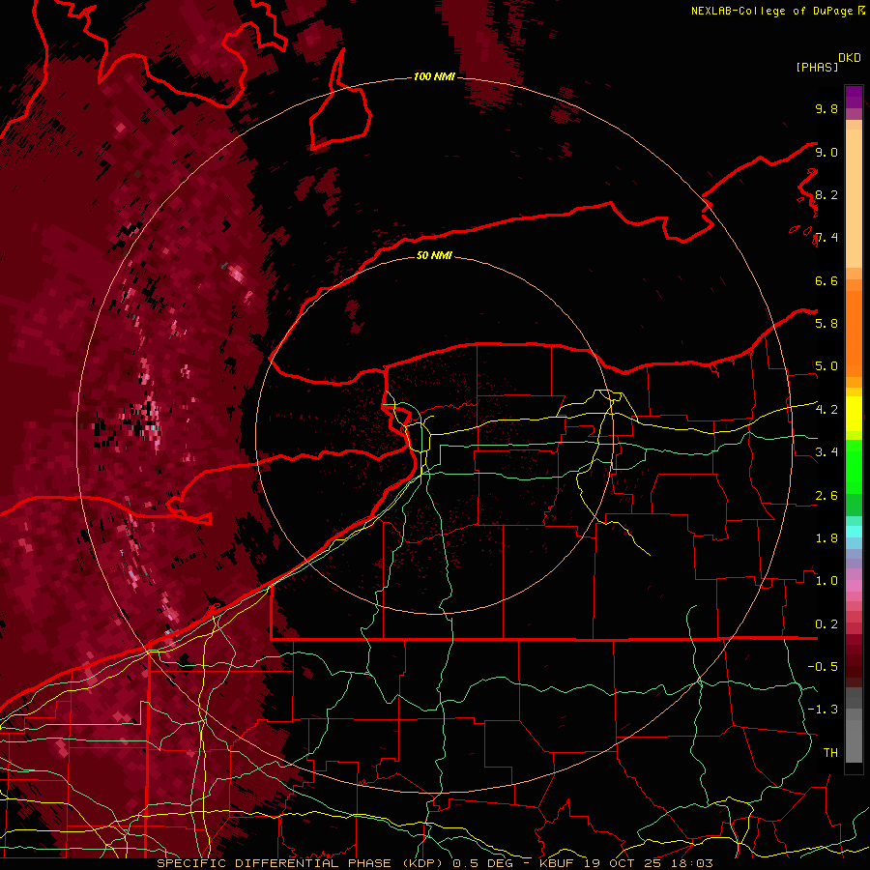The height and width of the screenshot is (870, 870).
Task: Click the 9.8 color scale value
Action: point(826,108)
